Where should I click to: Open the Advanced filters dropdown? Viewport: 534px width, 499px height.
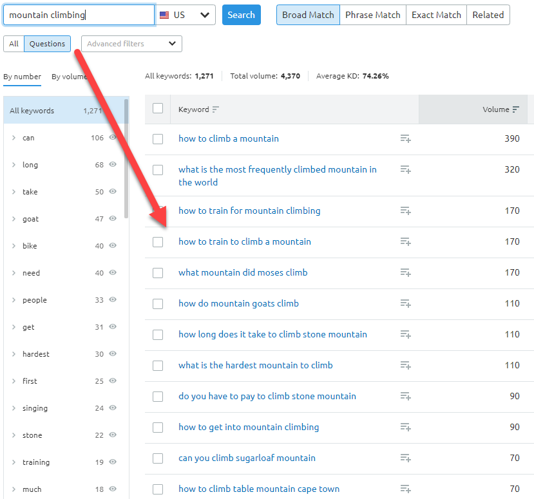click(x=131, y=44)
